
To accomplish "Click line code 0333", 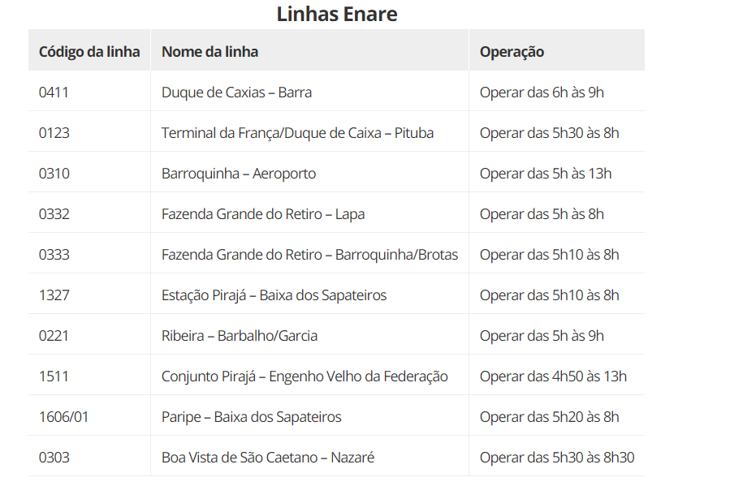I will click(54, 254).
